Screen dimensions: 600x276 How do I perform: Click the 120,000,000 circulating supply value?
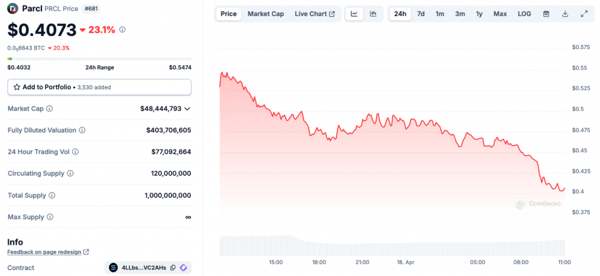171,173
